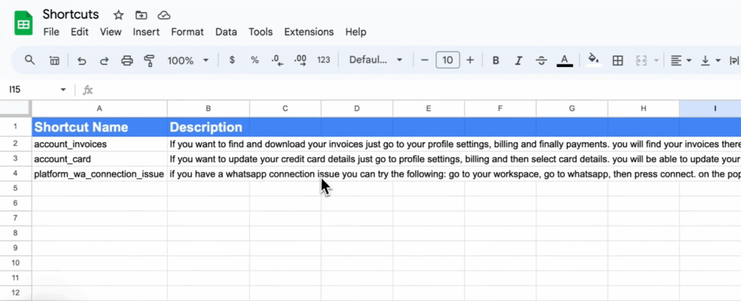Toggle italic formatting

(x=518, y=61)
